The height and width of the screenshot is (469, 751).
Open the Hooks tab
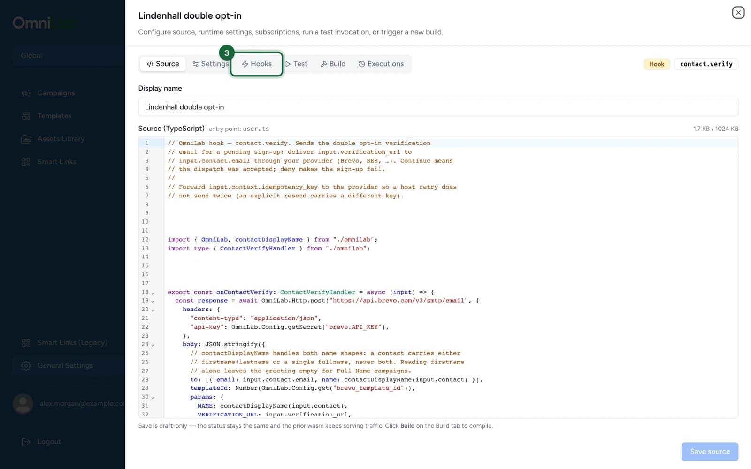(x=257, y=64)
